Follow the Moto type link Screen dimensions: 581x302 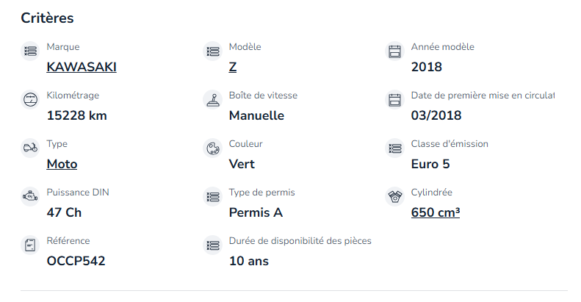tap(62, 164)
